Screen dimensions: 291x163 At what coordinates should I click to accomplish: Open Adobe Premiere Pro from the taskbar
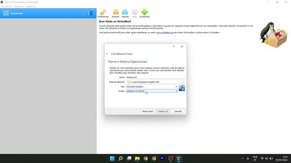point(162,158)
